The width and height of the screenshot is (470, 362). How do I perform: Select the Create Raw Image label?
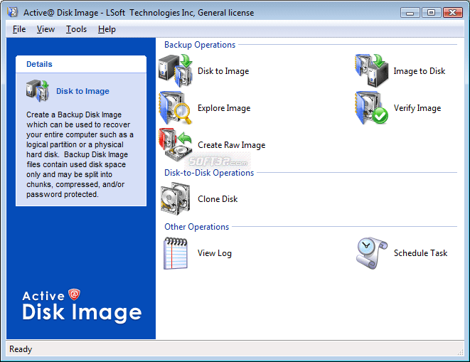pos(231,145)
